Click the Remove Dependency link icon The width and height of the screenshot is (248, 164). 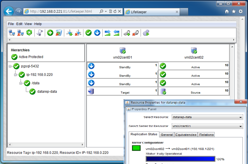[136, 33]
